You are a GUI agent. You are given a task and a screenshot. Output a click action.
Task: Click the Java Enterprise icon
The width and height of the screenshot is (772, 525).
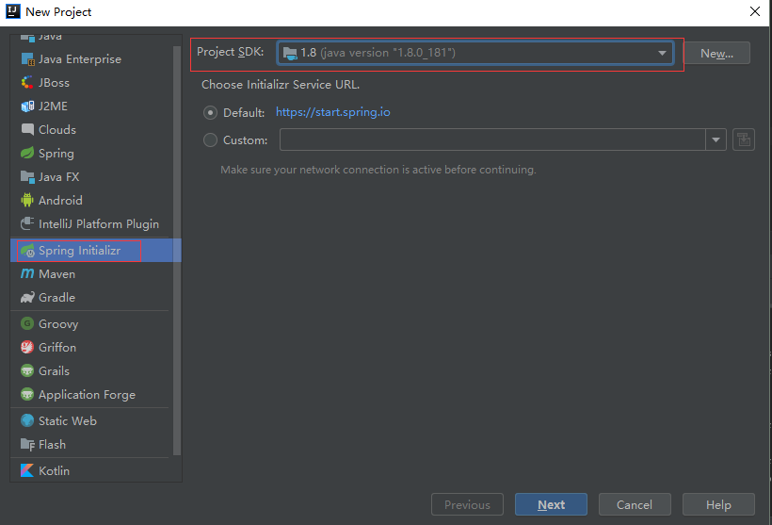click(x=27, y=59)
